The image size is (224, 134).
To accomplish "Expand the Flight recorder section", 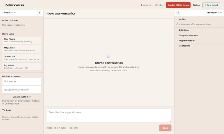I will 199,41.
